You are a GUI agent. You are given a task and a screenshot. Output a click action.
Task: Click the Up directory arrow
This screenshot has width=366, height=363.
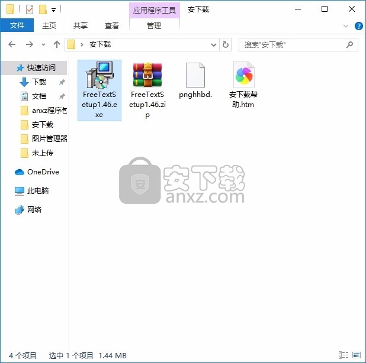pos(57,44)
